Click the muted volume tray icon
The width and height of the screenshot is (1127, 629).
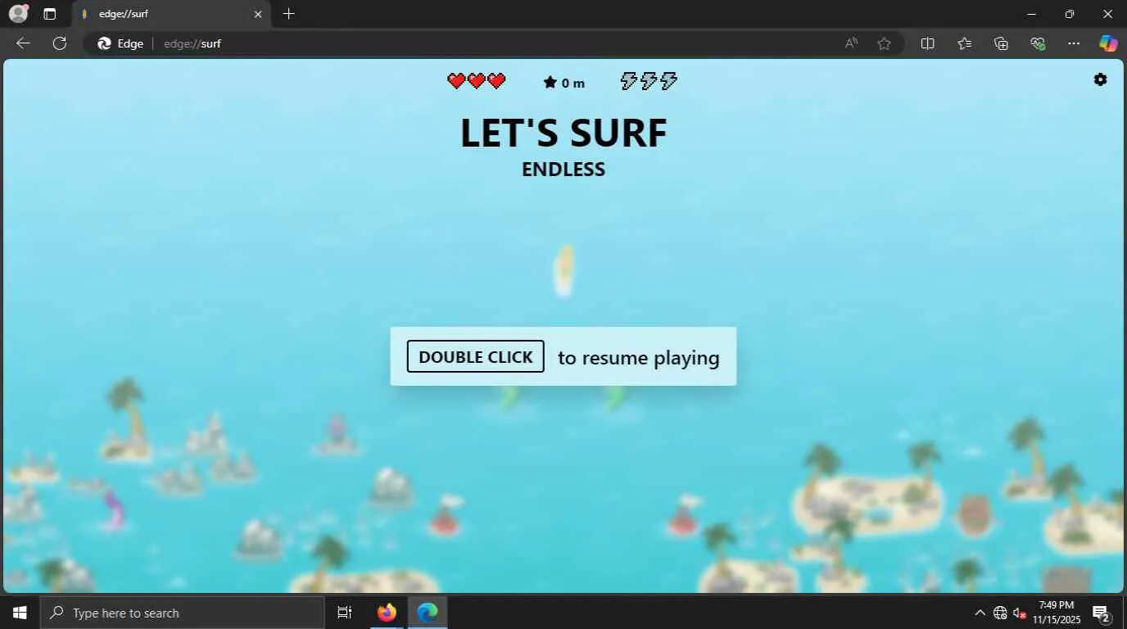click(1020, 613)
